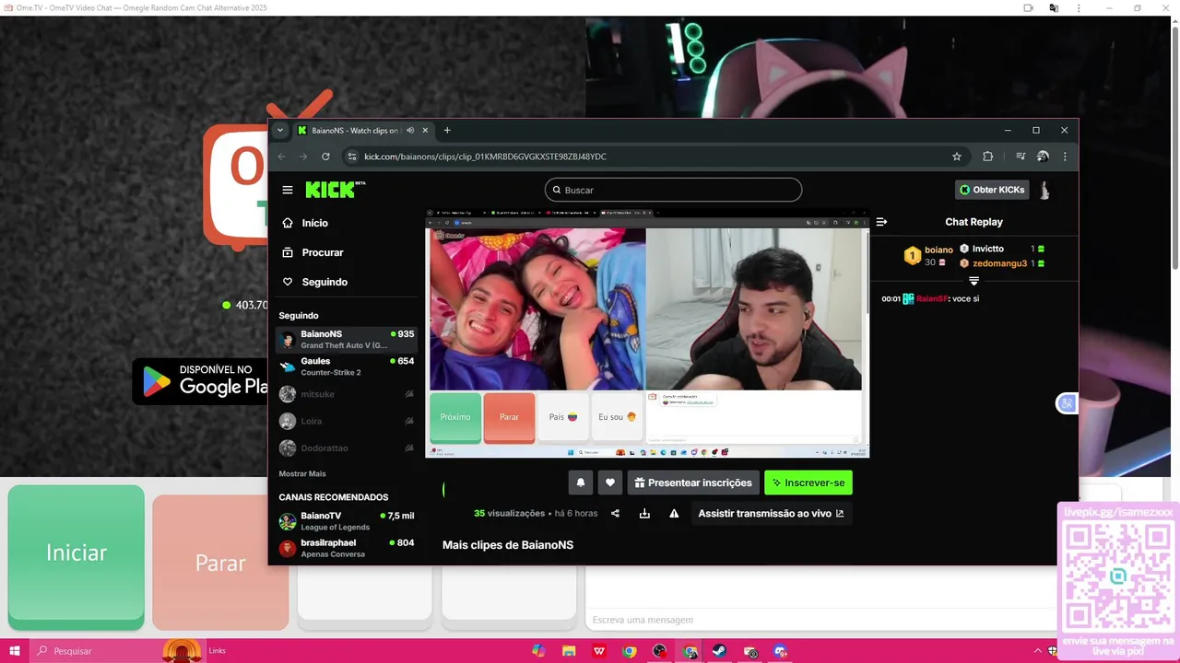
Task: Report the clip with warning icon
Action: click(674, 514)
